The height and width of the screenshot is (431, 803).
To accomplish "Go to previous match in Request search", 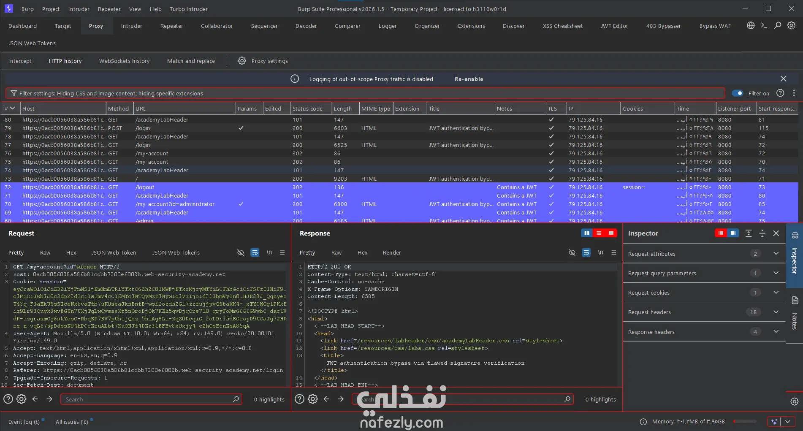I will click(x=35, y=399).
